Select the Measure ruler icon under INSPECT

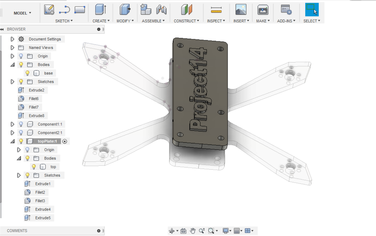pos(216,10)
